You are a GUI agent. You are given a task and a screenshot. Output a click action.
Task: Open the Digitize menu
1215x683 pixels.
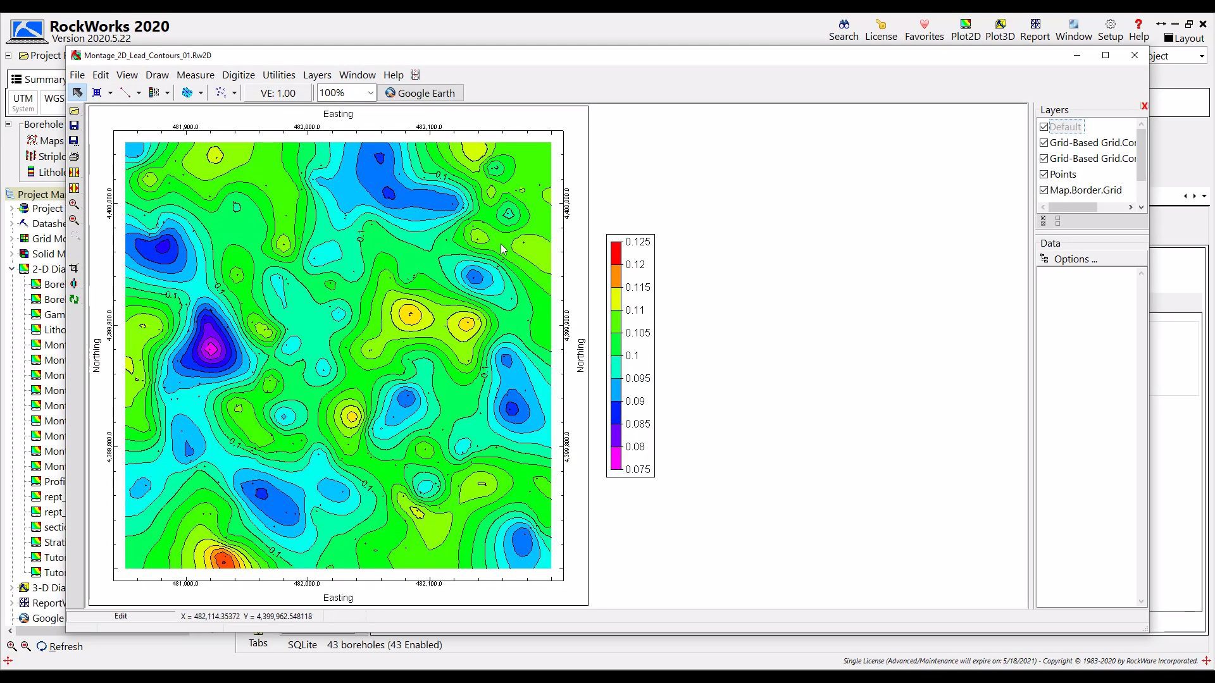pos(239,75)
